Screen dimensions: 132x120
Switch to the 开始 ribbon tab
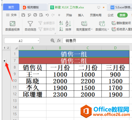point(69,15)
